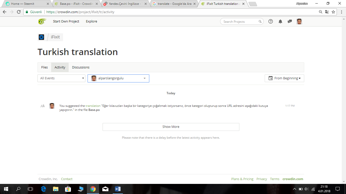Launch Microsoft Edge from the taskbar

[43, 189]
